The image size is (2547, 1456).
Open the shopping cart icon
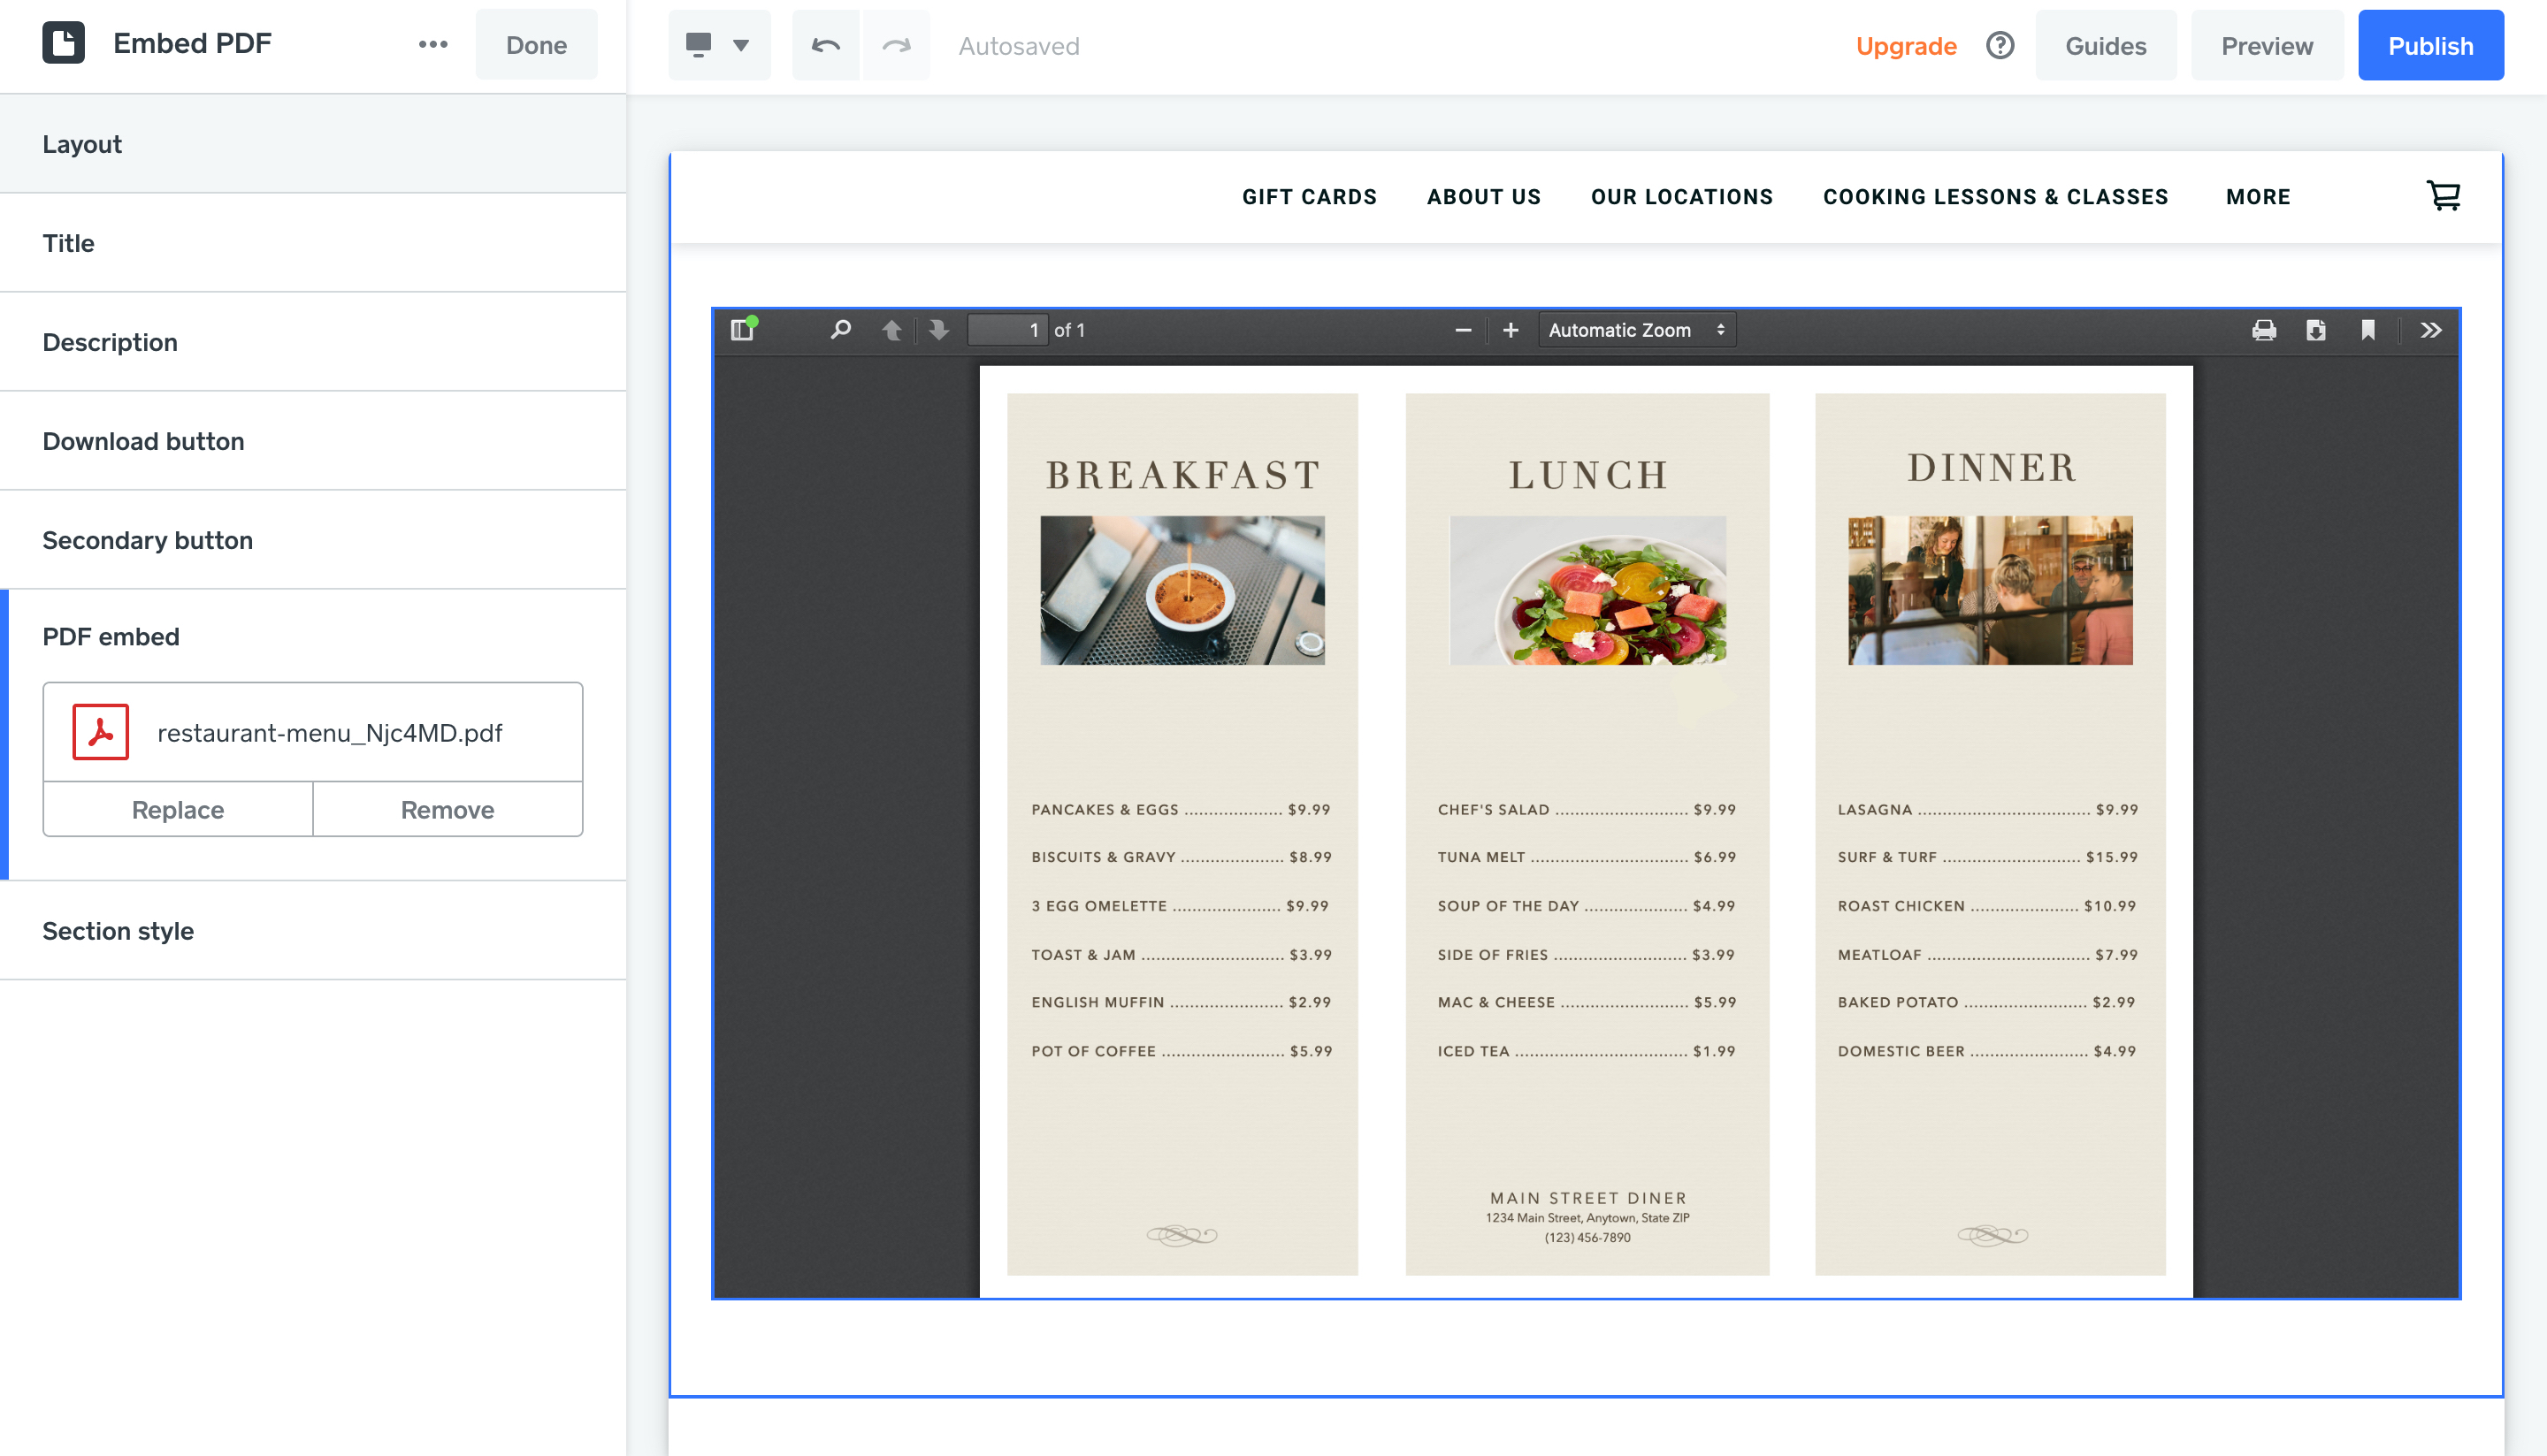pos(2444,196)
